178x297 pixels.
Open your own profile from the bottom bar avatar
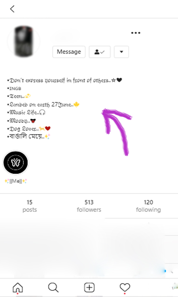pos(175,287)
